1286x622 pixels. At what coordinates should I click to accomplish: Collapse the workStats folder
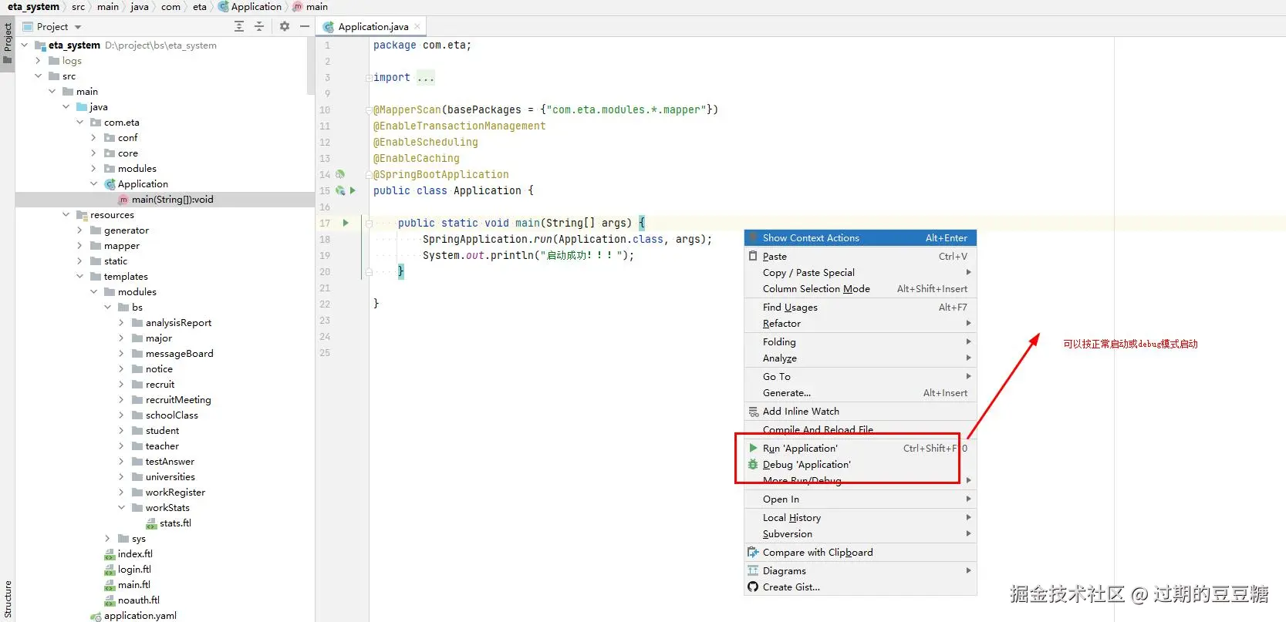point(121,508)
